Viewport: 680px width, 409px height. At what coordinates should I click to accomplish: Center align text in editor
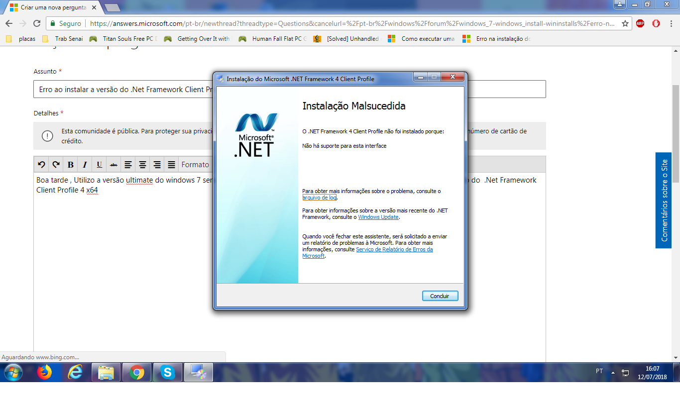(x=143, y=165)
